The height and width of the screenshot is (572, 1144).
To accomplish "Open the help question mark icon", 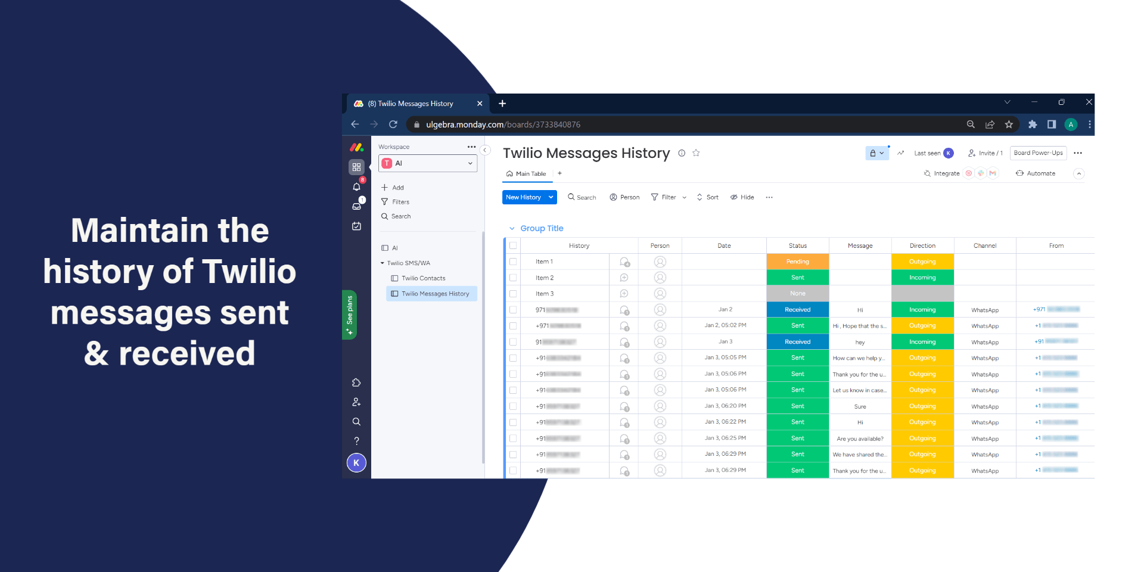I will pyautogui.click(x=356, y=441).
